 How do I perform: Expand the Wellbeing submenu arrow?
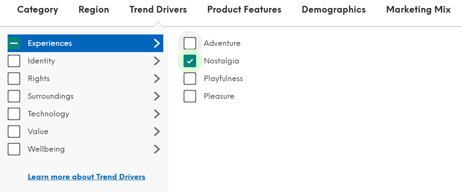pyautogui.click(x=157, y=149)
